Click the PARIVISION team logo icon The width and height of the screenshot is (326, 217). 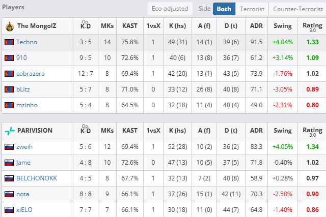tap(9, 131)
